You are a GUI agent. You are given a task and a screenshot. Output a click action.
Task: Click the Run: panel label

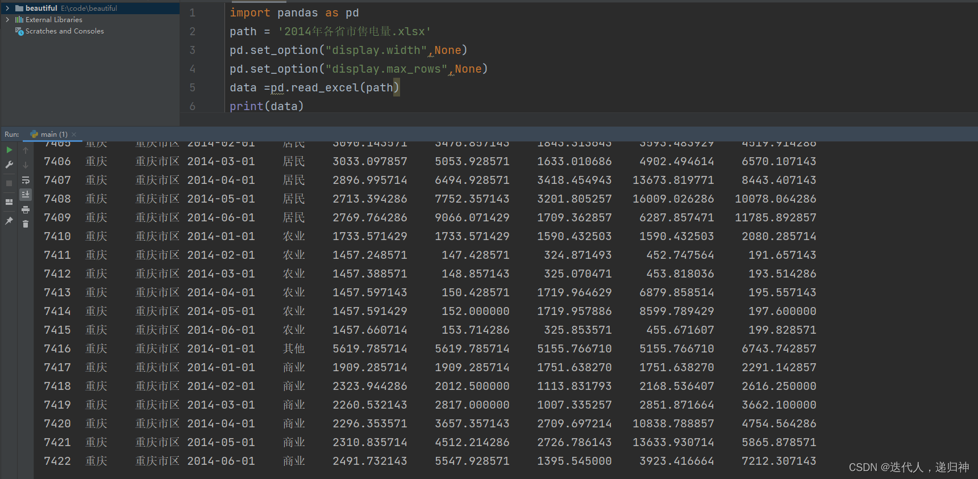click(12, 135)
